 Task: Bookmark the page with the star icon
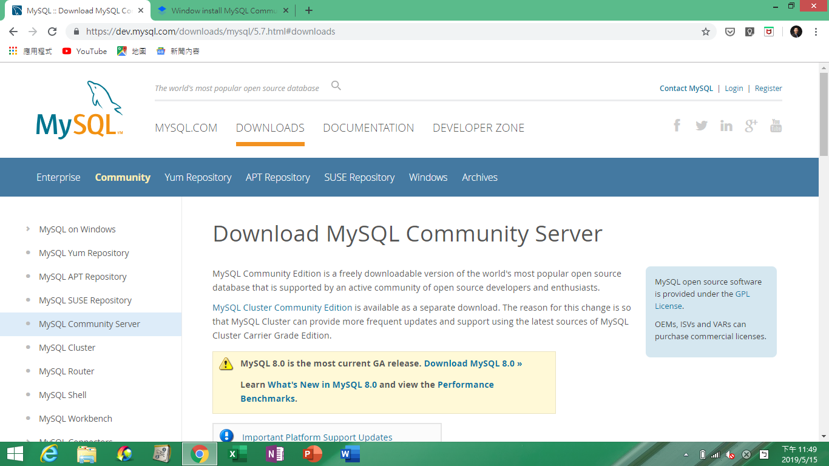[x=706, y=31]
